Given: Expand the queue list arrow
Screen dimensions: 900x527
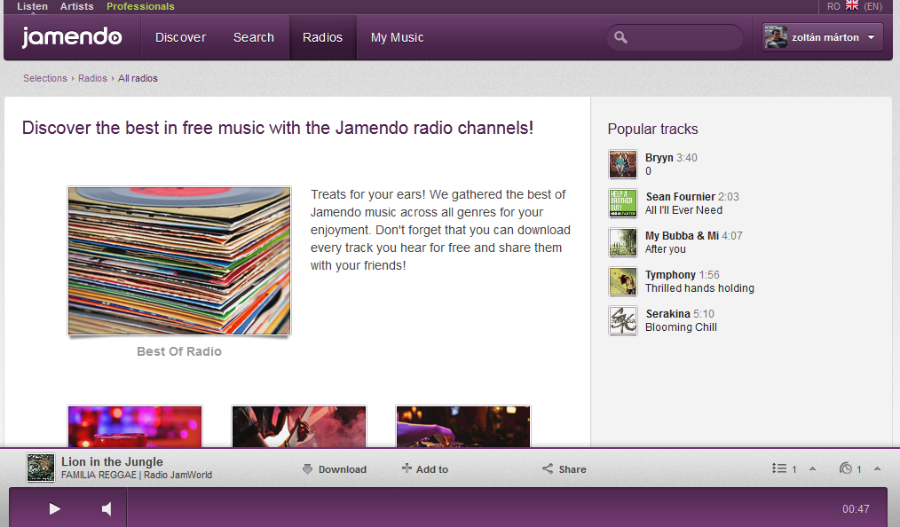Looking at the screenshot, I should (x=812, y=469).
